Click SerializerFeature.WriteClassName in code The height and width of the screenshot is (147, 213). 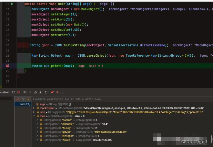tap(137, 45)
